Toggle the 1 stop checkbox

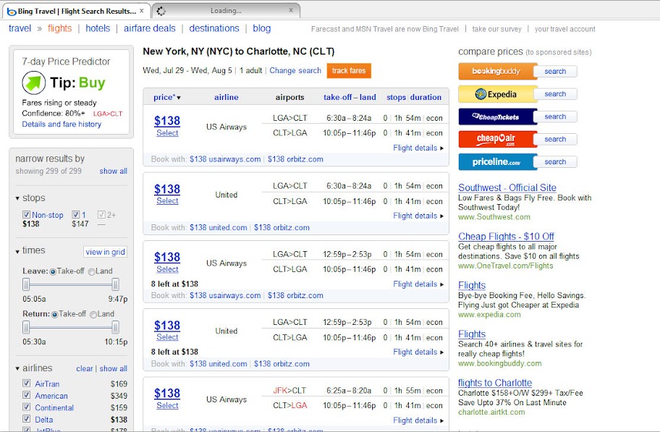(76, 215)
